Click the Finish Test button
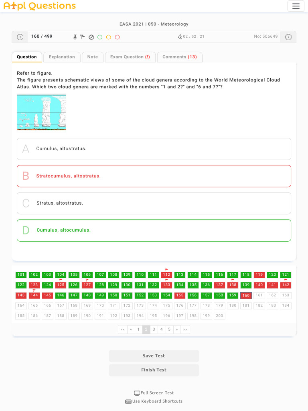The height and width of the screenshot is (411, 308). click(x=154, y=370)
